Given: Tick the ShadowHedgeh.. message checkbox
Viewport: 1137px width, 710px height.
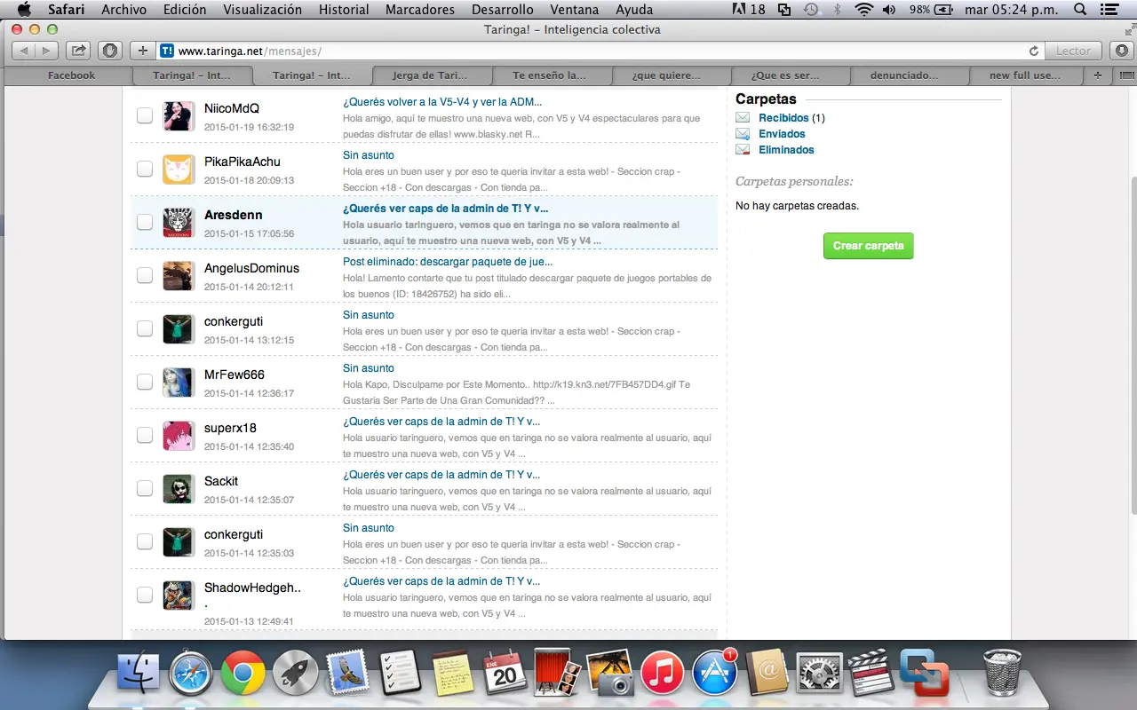Looking at the screenshot, I should coord(145,595).
